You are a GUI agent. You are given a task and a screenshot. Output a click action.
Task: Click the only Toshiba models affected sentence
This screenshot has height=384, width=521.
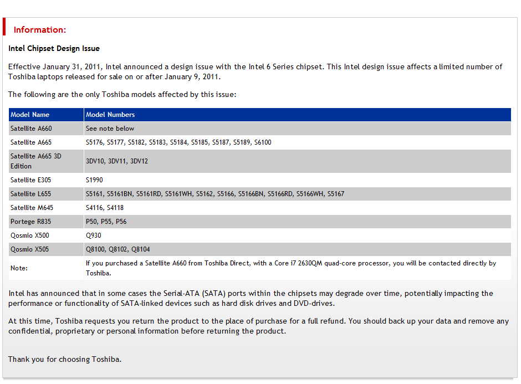(x=122, y=95)
